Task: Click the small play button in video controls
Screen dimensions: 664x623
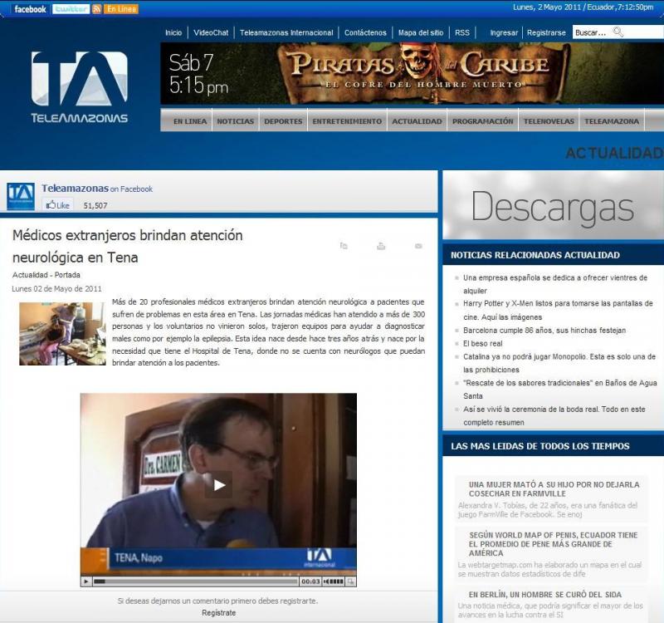Action: coord(86,581)
